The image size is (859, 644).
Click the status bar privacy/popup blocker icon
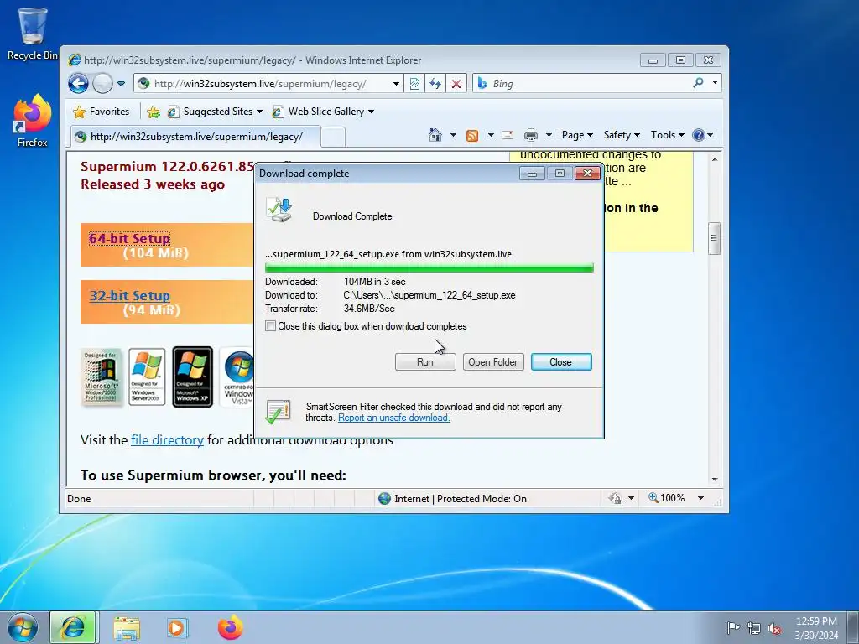pos(615,498)
